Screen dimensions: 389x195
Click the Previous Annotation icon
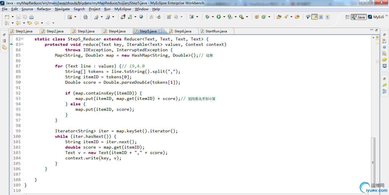pos(18,23)
